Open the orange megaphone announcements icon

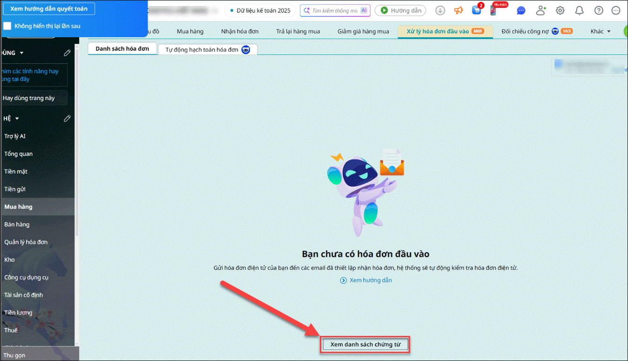coord(459,10)
